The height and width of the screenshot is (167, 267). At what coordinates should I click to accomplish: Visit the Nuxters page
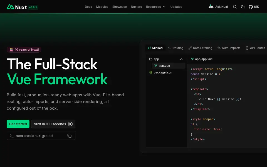click(x=136, y=7)
